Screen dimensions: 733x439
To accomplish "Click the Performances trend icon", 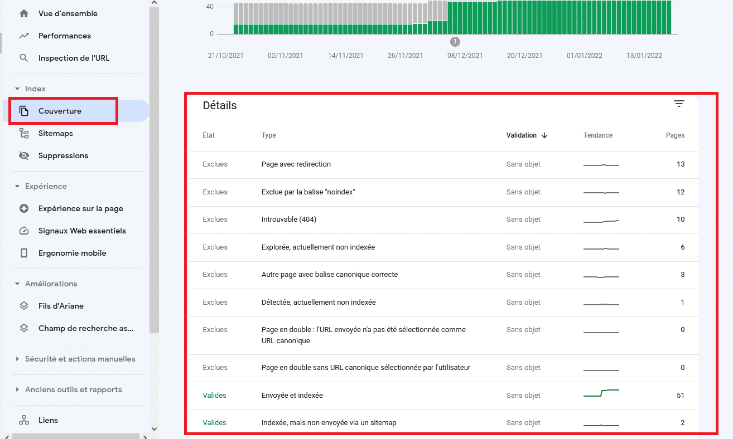I will pyautogui.click(x=24, y=36).
